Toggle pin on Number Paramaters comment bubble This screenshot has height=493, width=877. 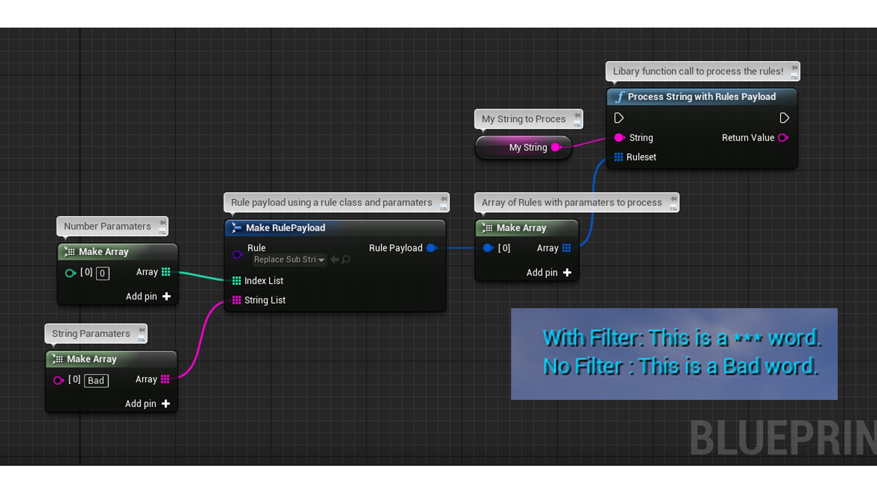162,223
